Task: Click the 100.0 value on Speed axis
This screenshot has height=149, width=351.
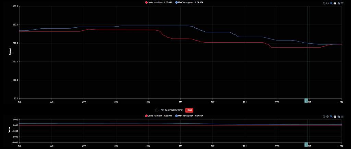Action: pyautogui.click(x=15, y=80)
